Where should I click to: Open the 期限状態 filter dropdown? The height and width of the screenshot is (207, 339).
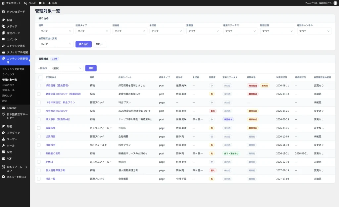coord(277,31)
